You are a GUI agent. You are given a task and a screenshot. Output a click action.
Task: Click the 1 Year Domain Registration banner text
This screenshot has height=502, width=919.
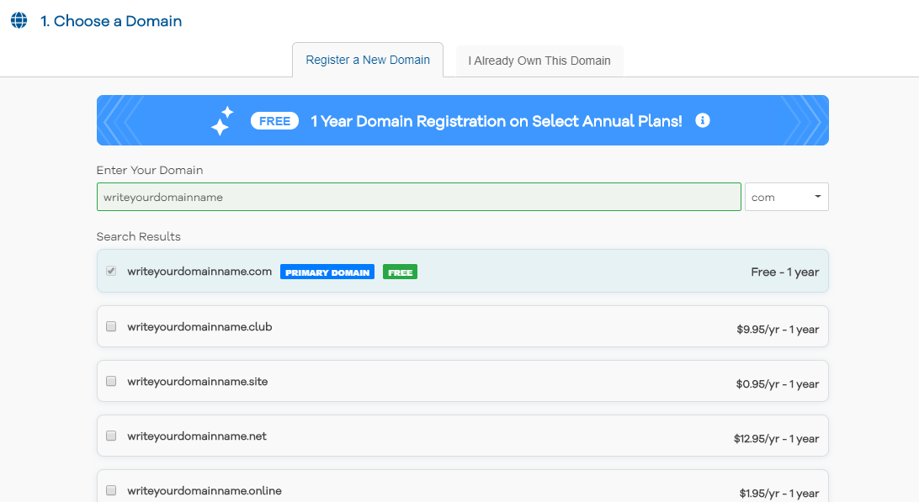click(497, 121)
